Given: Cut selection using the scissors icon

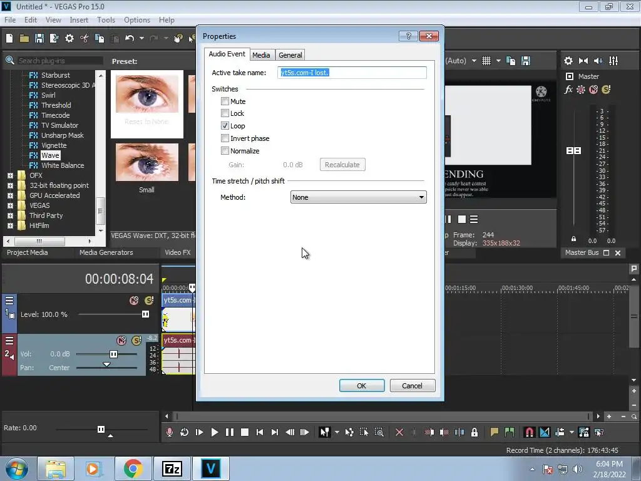Looking at the screenshot, I should [x=85, y=38].
